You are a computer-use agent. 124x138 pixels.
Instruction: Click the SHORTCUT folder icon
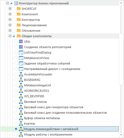point(19,9)
